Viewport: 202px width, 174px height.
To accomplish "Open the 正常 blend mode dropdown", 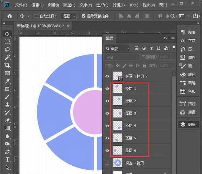I will point(121,57).
